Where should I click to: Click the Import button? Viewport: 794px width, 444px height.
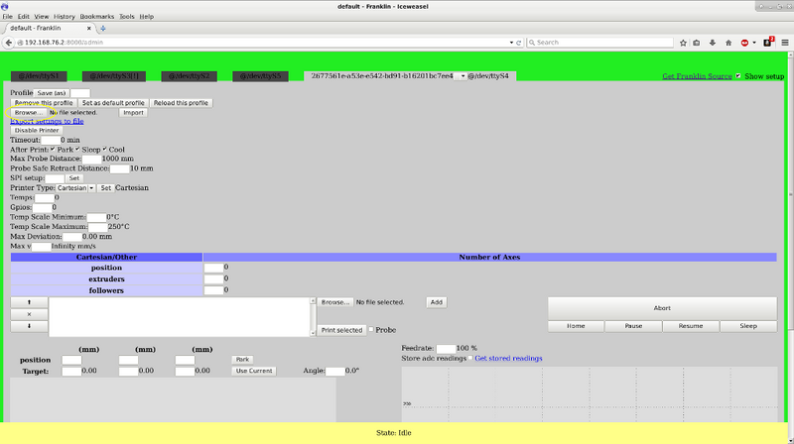click(x=134, y=113)
